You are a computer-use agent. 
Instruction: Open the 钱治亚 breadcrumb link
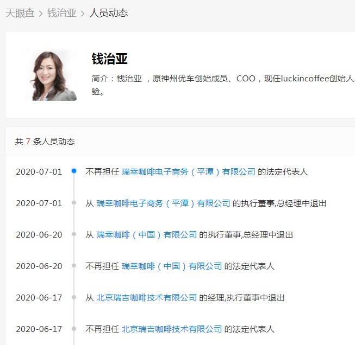click(x=62, y=13)
